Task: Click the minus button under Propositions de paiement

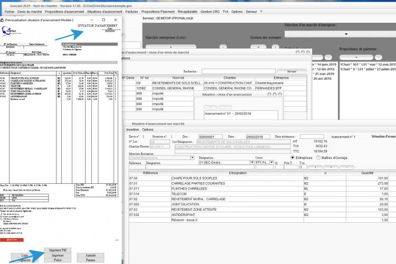Action: 379,58
